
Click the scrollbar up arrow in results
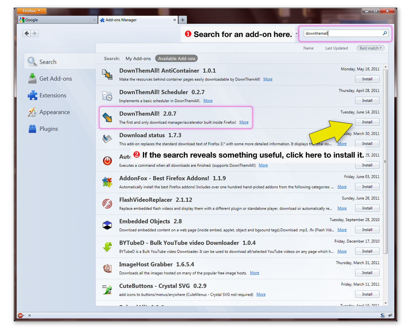coord(385,67)
